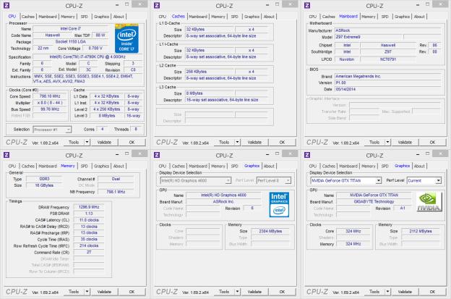Open Tools dropdown arrow in the Memory tab window
The height and width of the screenshot is (299, 451).
click(87, 292)
